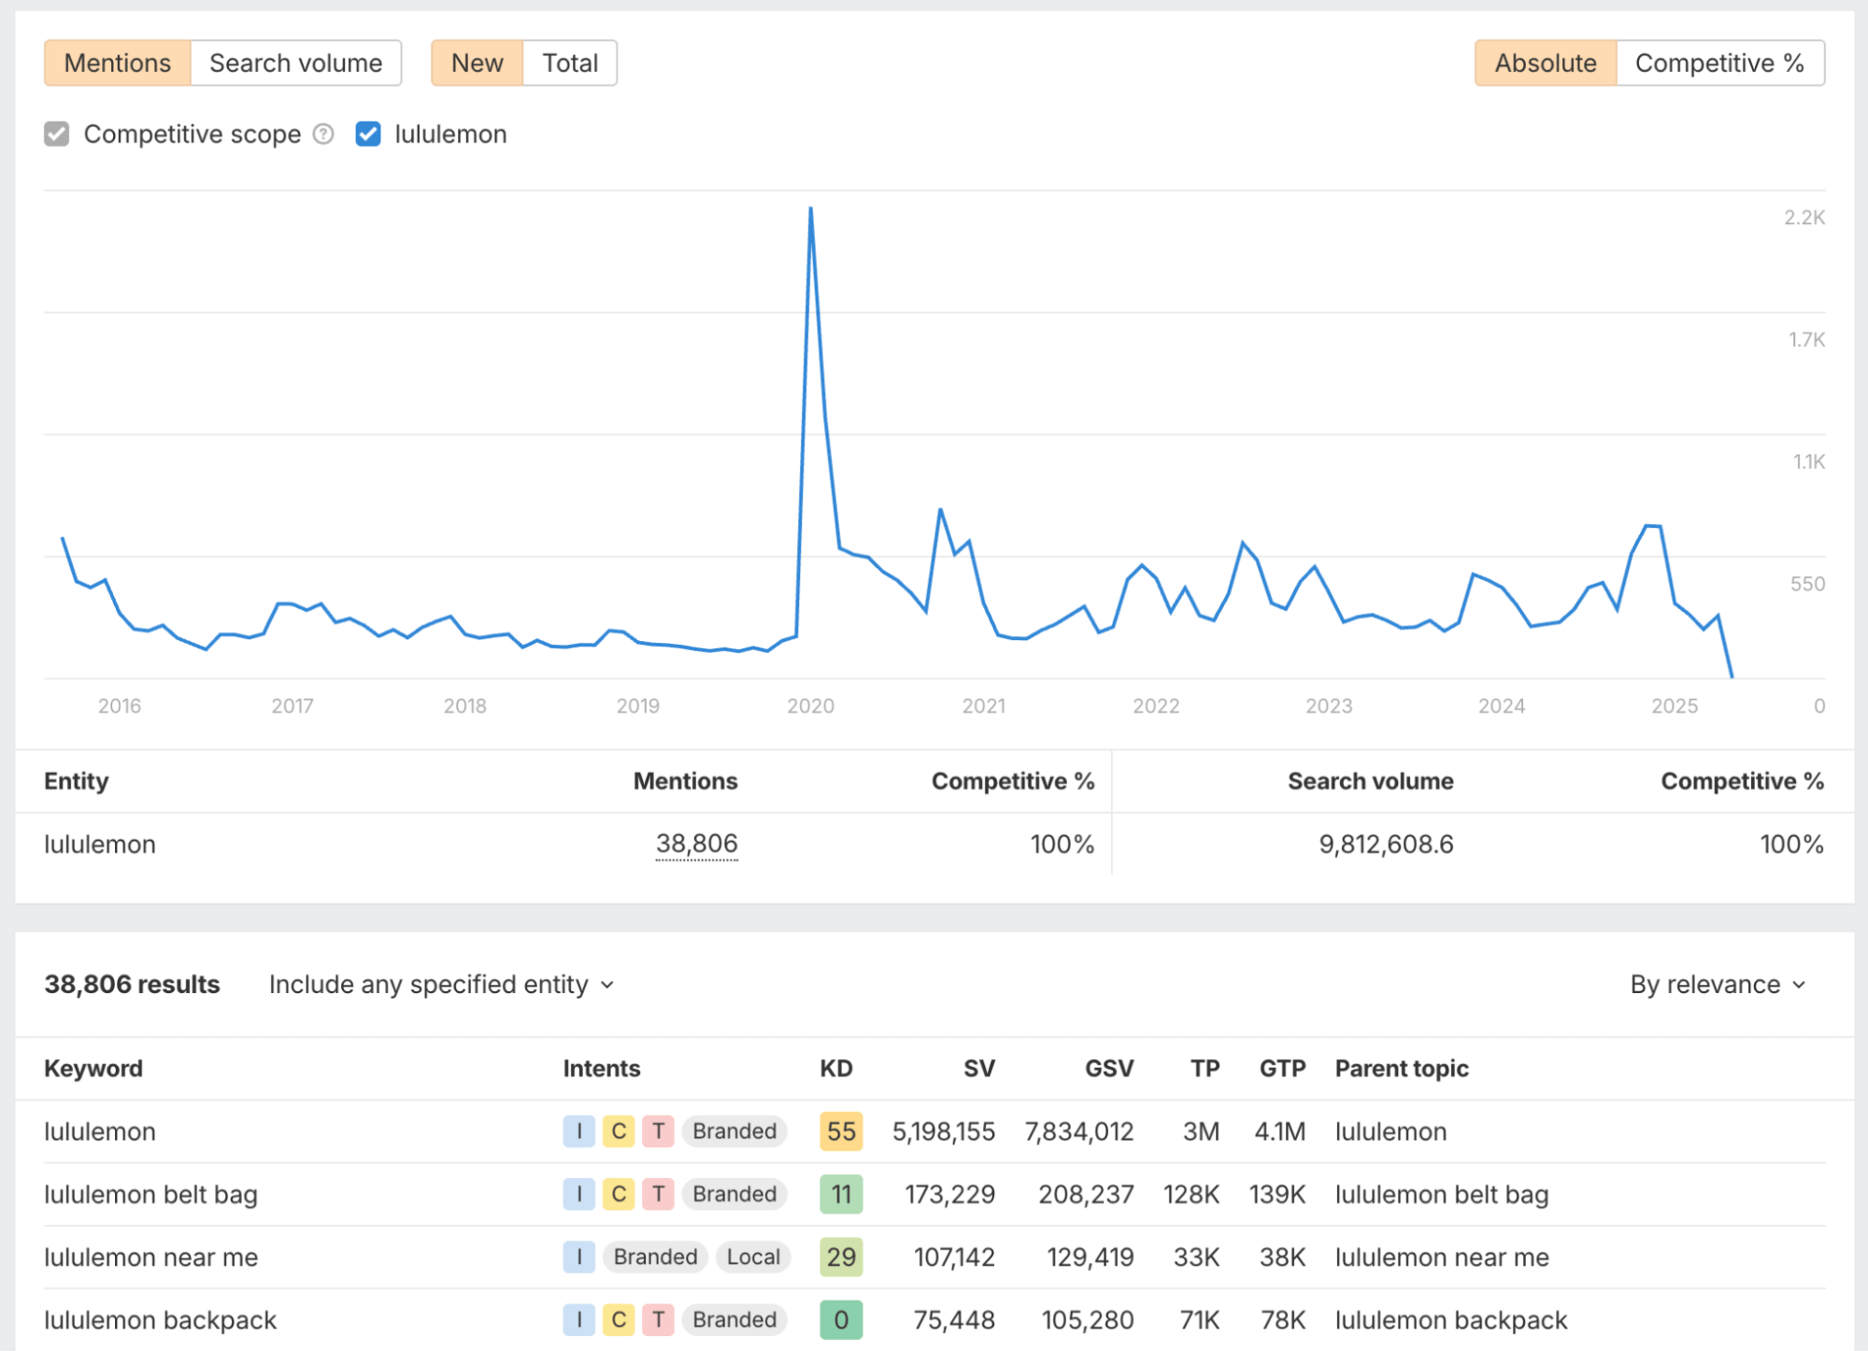Screen dimensions: 1868x1351
Task: Click Transactional intent badge for lululemon backpack
Action: pos(658,1319)
